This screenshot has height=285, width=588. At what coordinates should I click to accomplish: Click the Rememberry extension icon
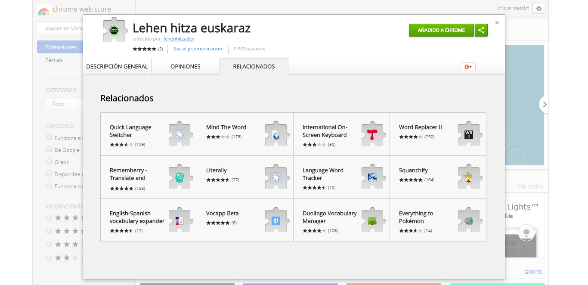(179, 177)
